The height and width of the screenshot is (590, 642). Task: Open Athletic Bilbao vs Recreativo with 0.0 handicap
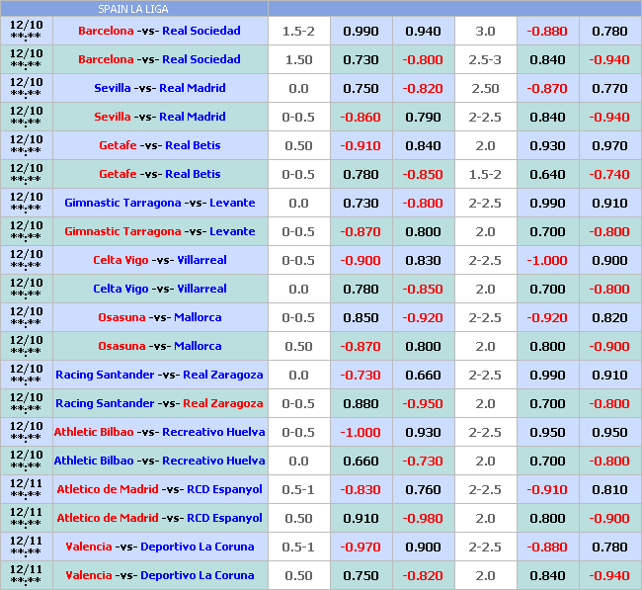point(159,461)
